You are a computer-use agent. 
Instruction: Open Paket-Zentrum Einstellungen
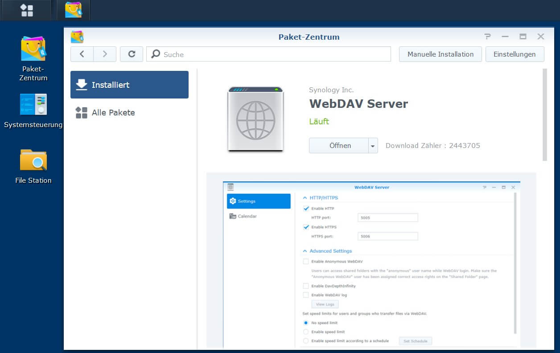click(x=515, y=54)
